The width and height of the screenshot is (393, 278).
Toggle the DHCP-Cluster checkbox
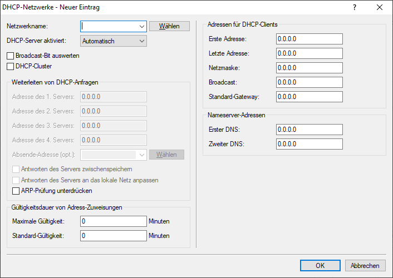(x=11, y=66)
